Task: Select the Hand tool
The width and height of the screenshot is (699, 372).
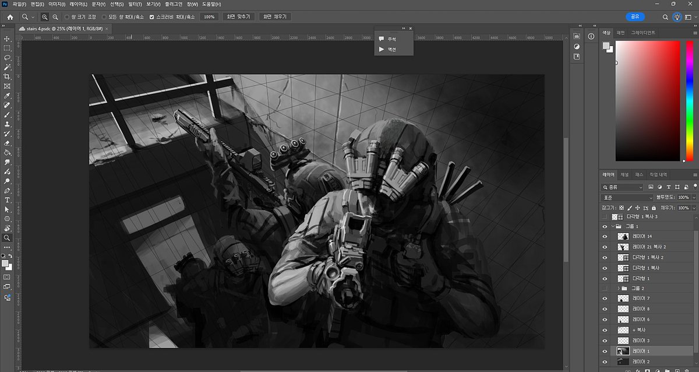Action: (x=7, y=228)
